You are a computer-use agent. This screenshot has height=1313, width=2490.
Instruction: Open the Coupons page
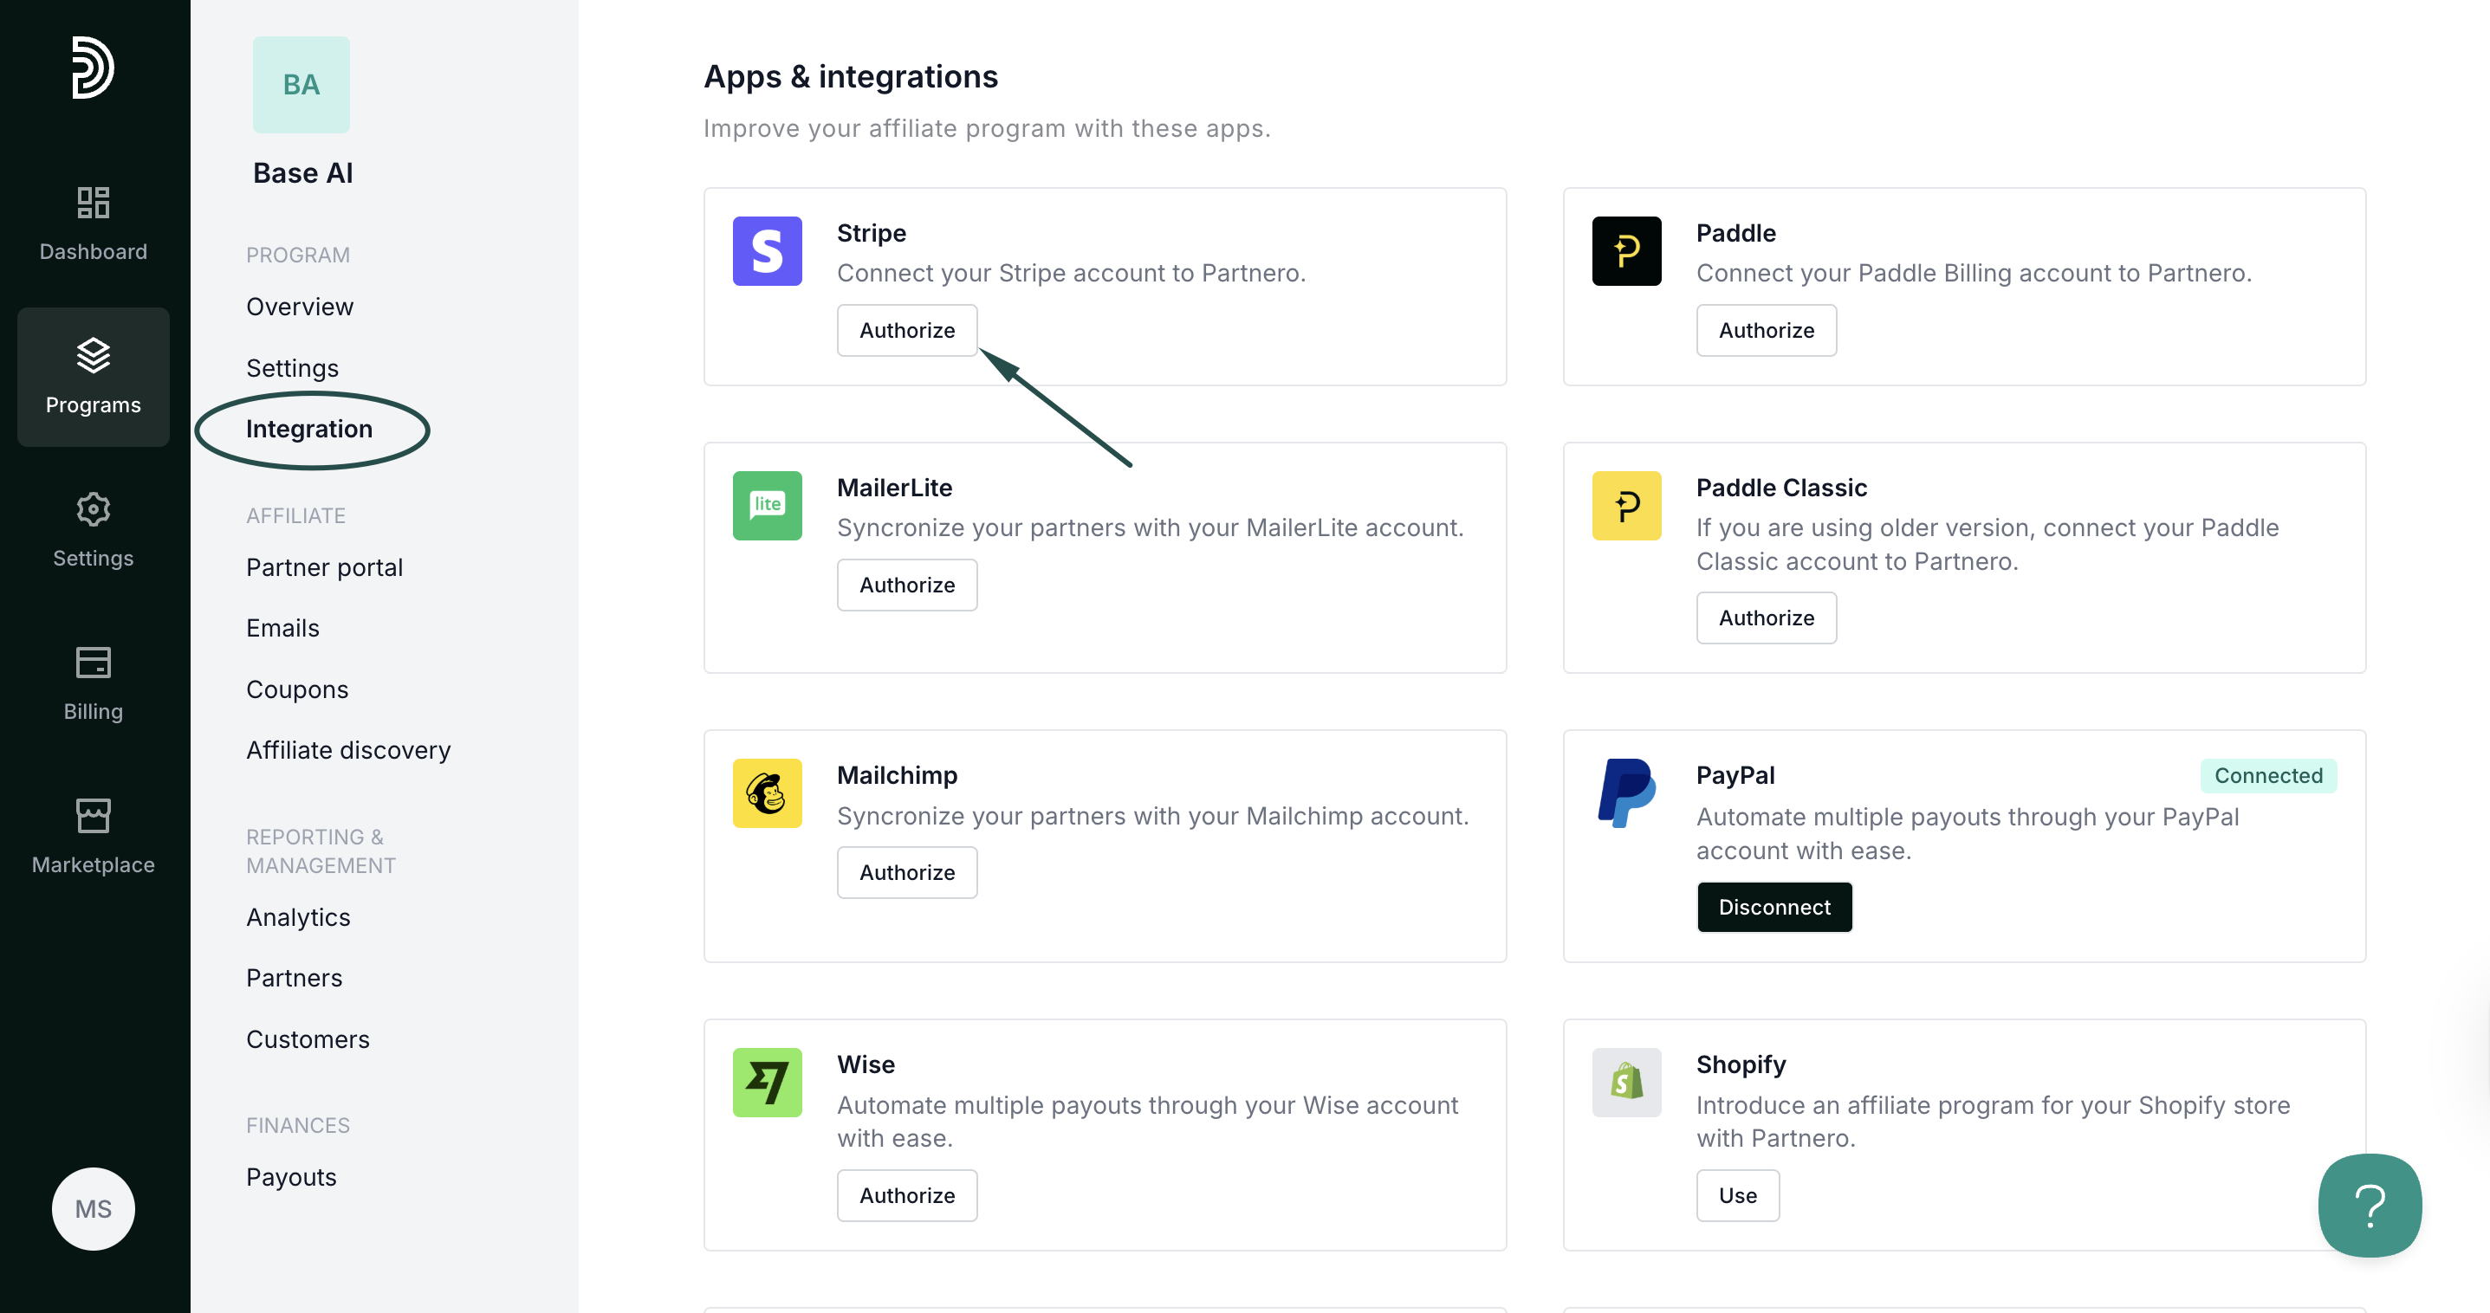[x=297, y=689]
